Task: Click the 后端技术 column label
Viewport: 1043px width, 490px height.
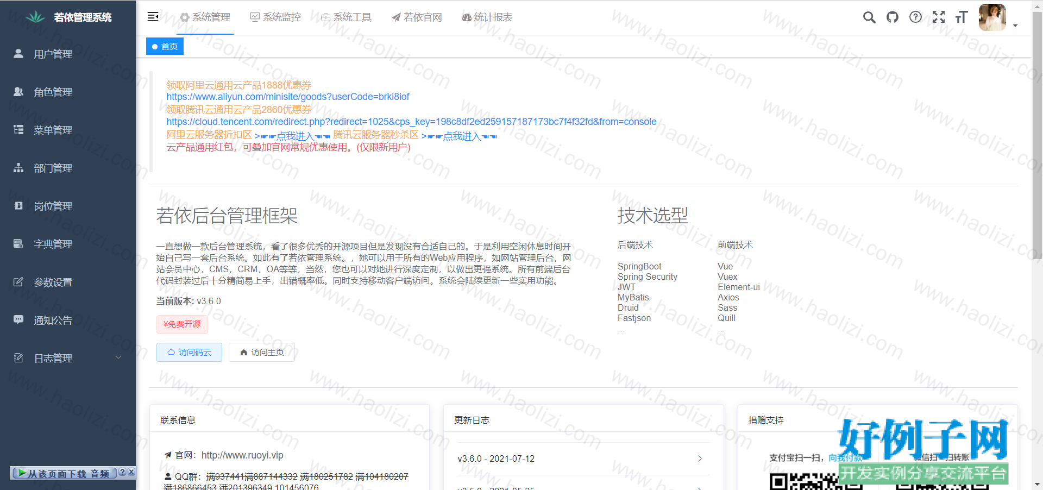Action: [635, 245]
